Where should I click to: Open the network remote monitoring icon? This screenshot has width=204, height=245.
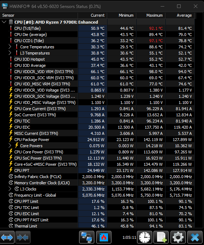tap(87, 237)
